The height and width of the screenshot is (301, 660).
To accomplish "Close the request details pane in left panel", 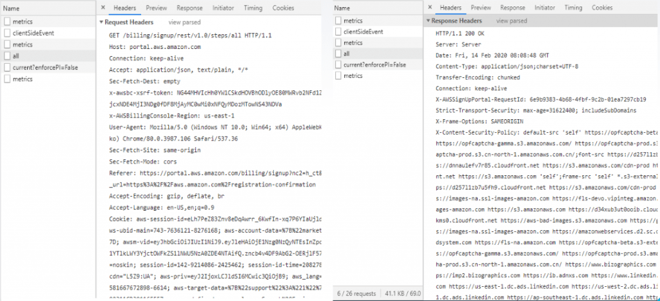I will 103,8.
